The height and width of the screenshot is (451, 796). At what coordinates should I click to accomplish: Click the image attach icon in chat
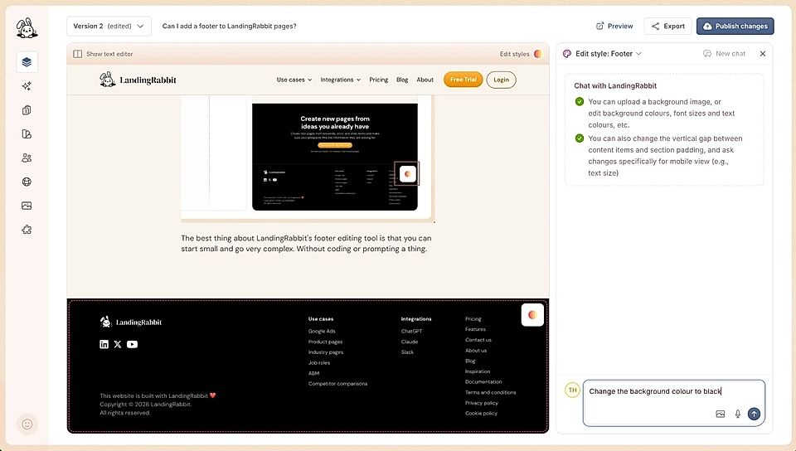[721, 414]
